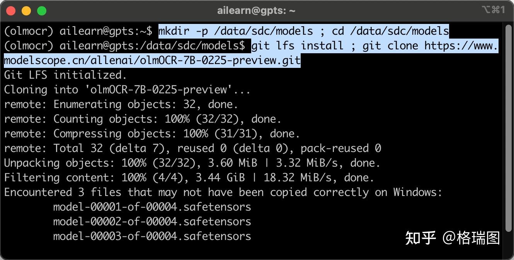Click the terminal's vertical scrollbar

[x=508, y=127]
